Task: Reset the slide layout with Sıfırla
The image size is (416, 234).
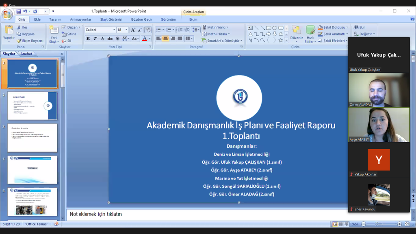Action: [69, 34]
